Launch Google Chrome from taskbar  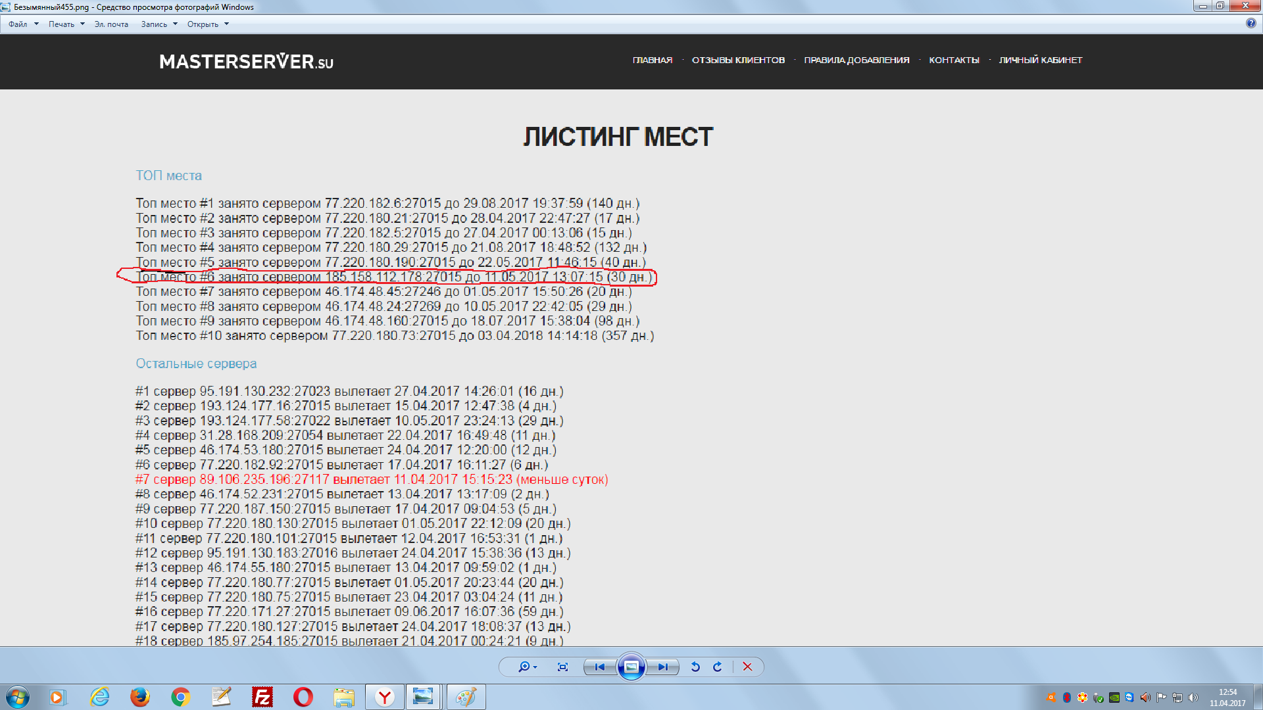click(x=180, y=697)
